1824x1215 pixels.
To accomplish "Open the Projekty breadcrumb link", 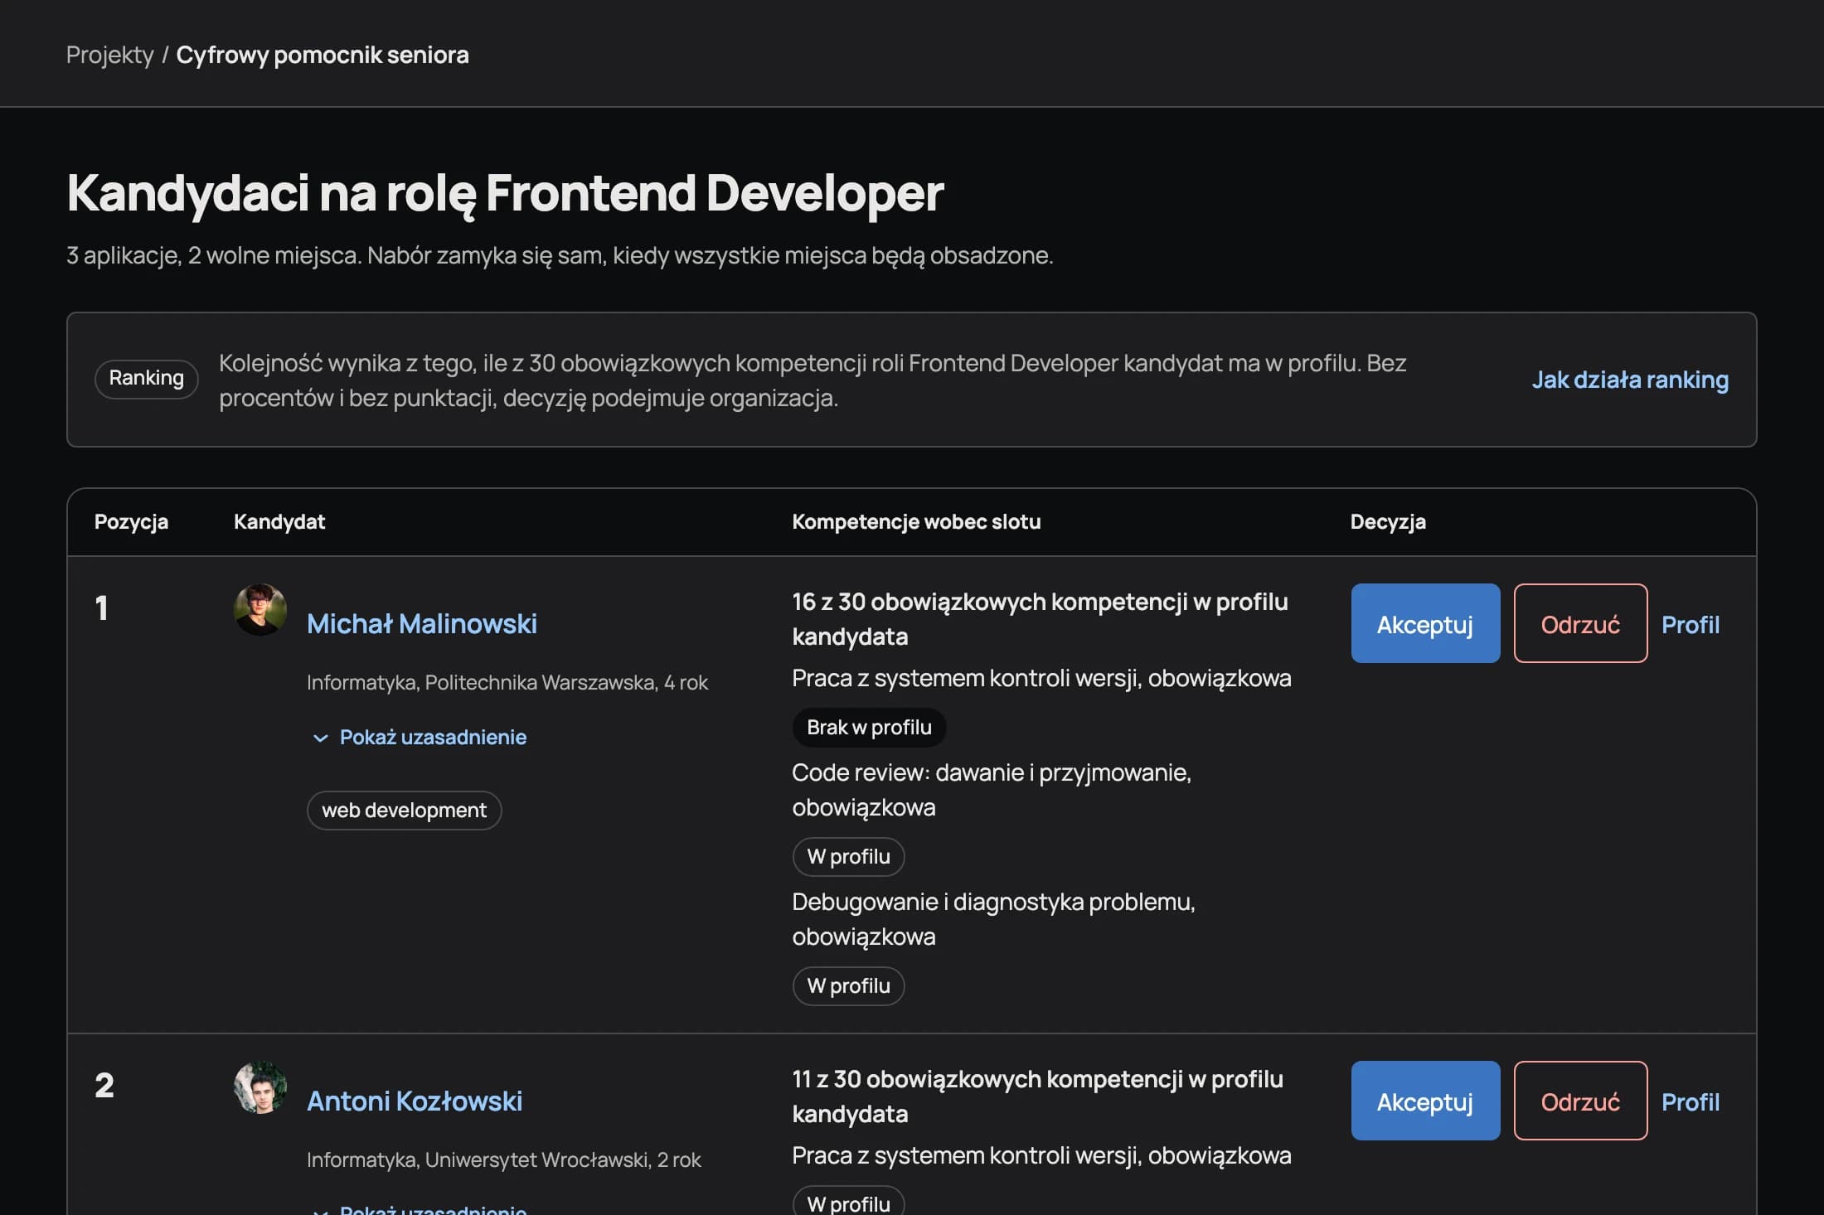I will [109, 55].
